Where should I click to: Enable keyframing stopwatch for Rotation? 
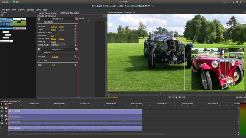(75, 35)
